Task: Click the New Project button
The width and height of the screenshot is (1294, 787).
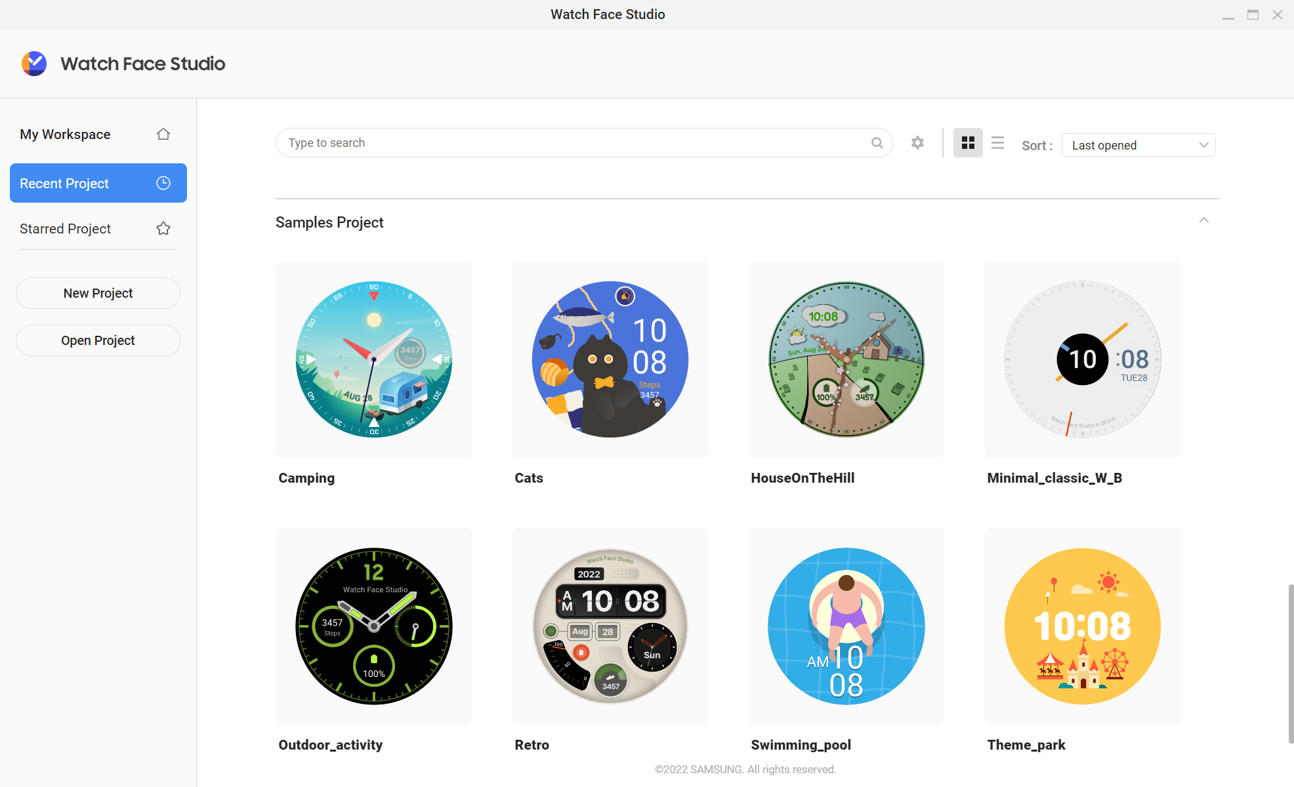Action: coord(98,293)
